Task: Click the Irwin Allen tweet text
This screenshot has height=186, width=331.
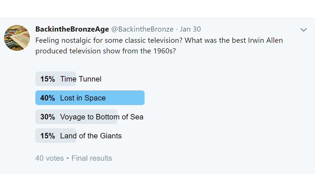Action: click(159, 46)
